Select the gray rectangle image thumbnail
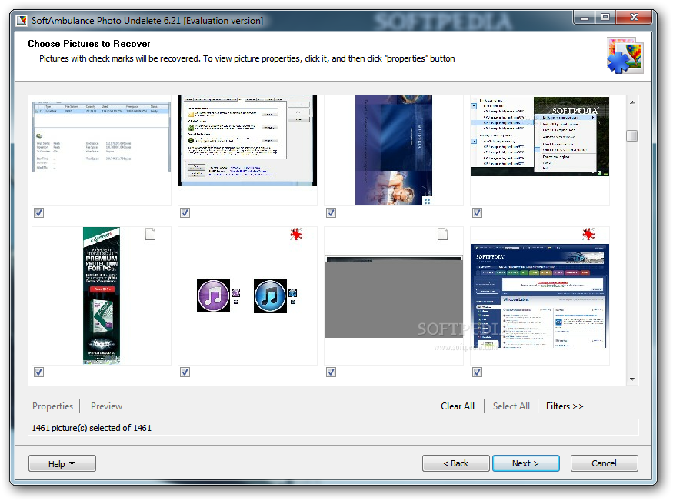 [394, 296]
